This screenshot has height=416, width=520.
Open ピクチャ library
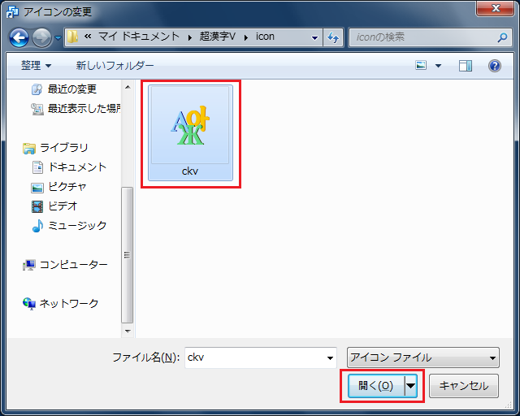tap(67, 187)
